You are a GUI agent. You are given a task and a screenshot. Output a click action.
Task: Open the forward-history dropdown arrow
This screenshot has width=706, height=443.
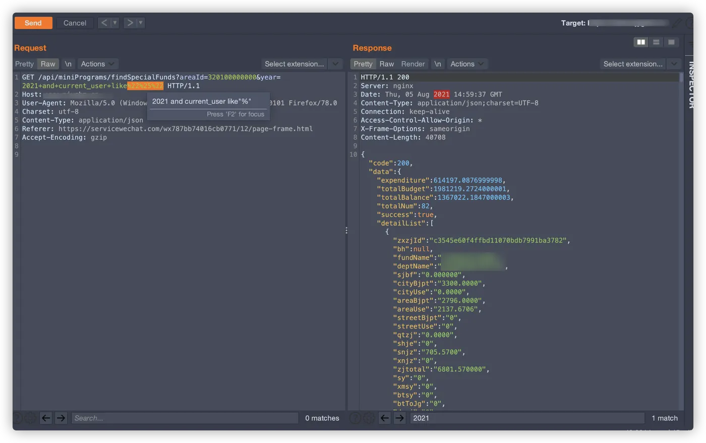coord(141,23)
